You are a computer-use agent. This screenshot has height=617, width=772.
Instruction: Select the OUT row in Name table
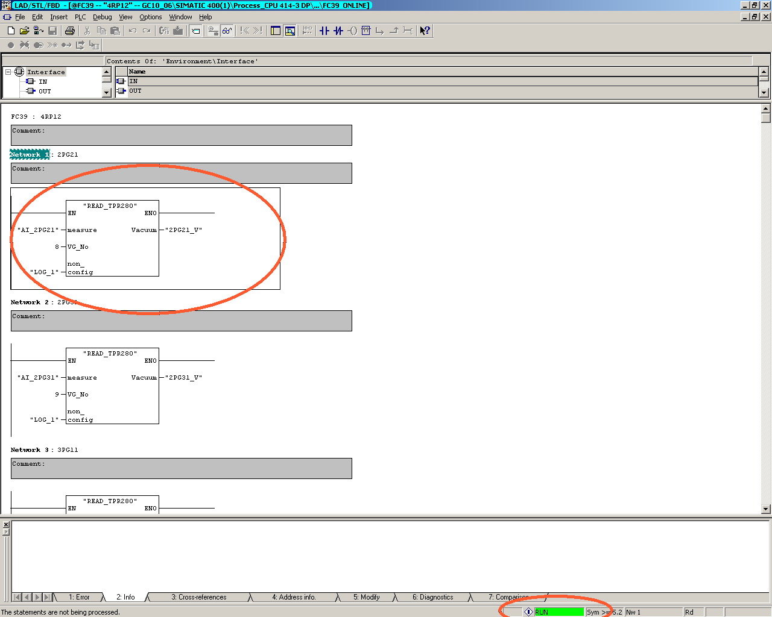pyautogui.click(x=442, y=91)
